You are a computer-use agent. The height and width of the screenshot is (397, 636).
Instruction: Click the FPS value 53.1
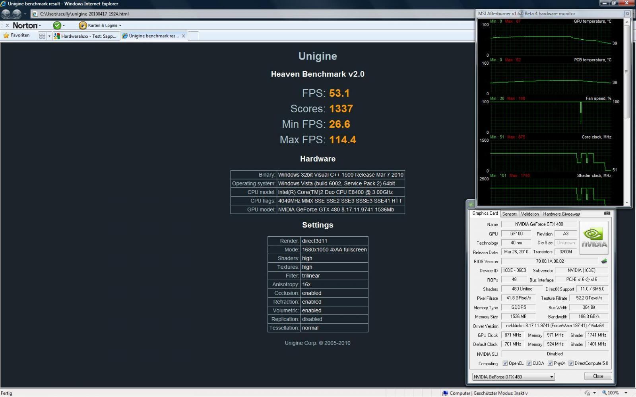pos(339,93)
